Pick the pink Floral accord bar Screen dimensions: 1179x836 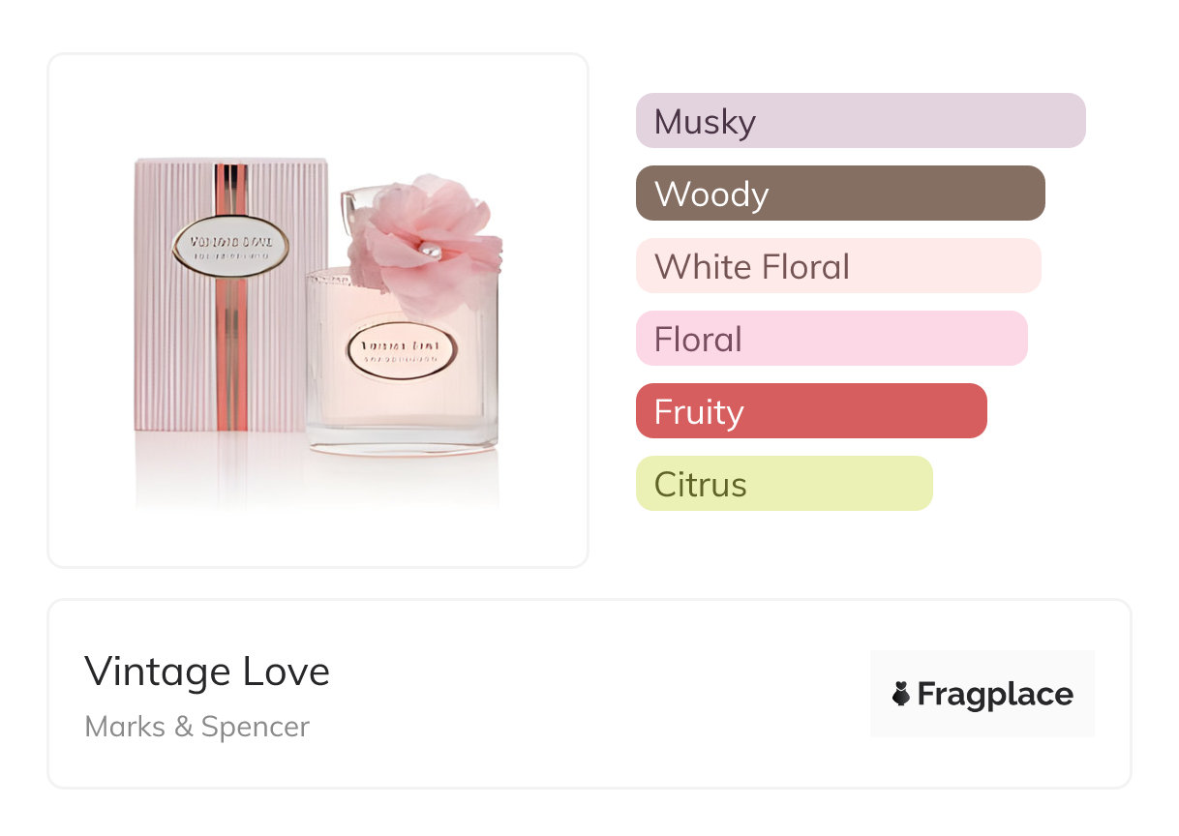click(x=831, y=339)
